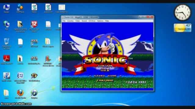Select the green b icon beside Firefox
The width and height of the screenshot is (195, 109).
[34, 94]
